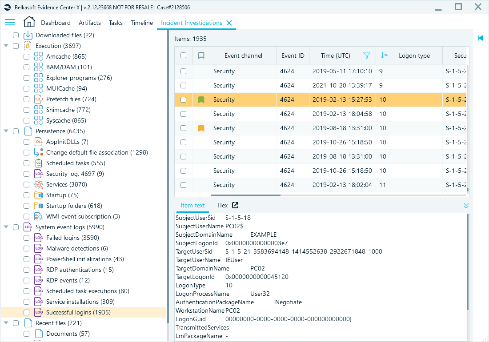
Task: Click the Startup folders icon
Action: 39,206
